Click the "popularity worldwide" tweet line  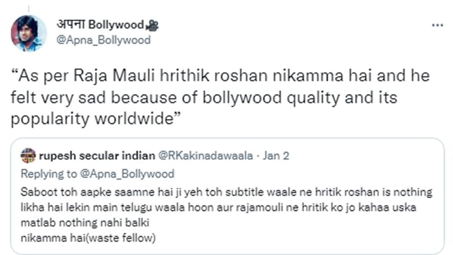pyautogui.click(x=96, y=119)
